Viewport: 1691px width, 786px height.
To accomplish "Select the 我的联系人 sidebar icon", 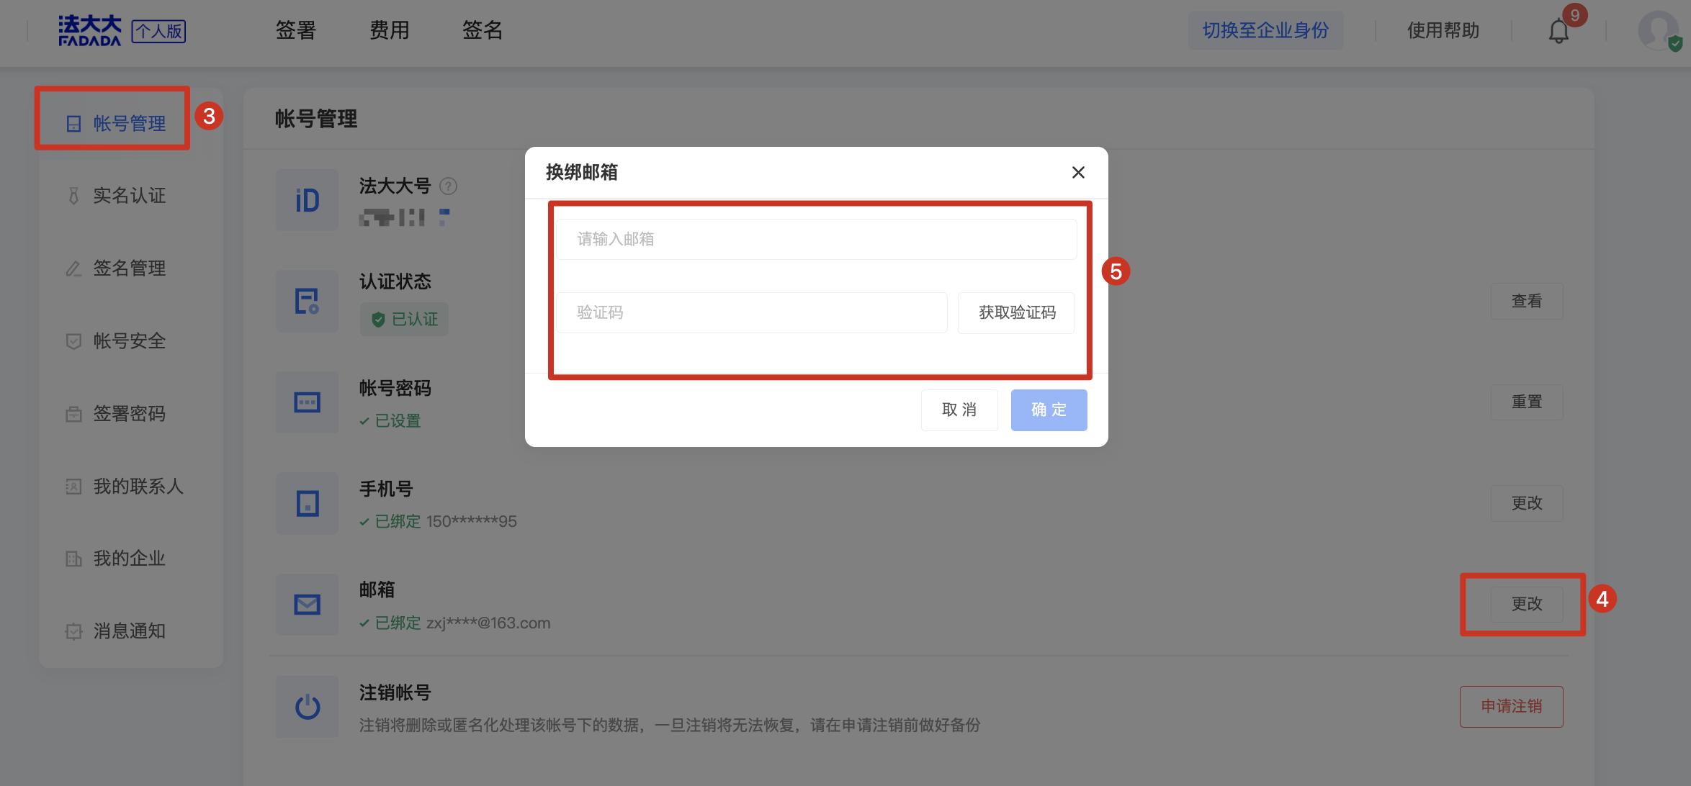I will [x=73, y=486].
